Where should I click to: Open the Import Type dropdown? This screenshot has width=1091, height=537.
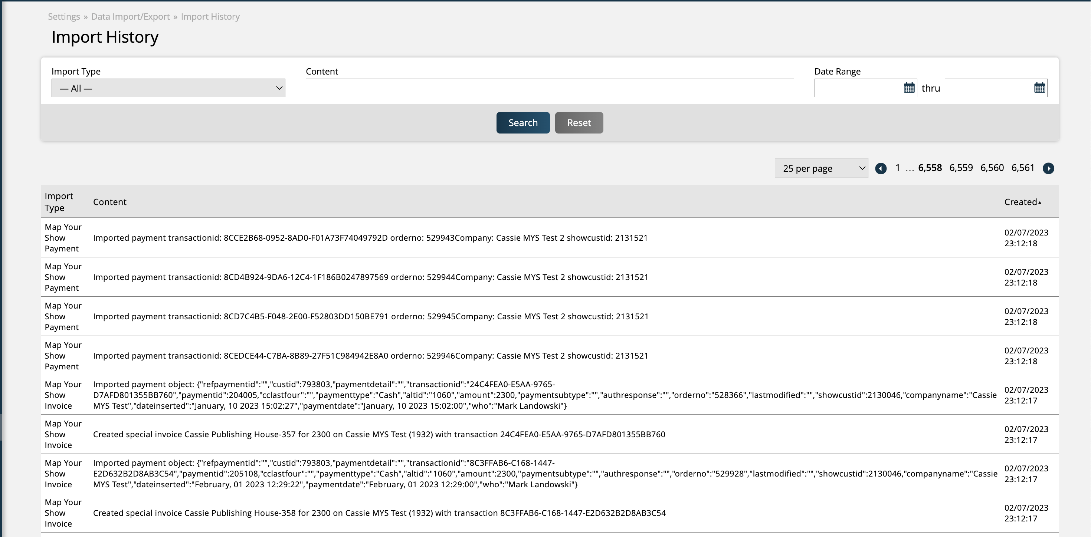pos(168,88)
